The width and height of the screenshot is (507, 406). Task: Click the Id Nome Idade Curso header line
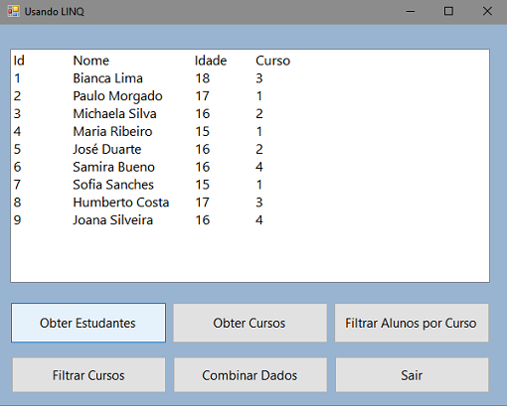[x=250, y=61]
